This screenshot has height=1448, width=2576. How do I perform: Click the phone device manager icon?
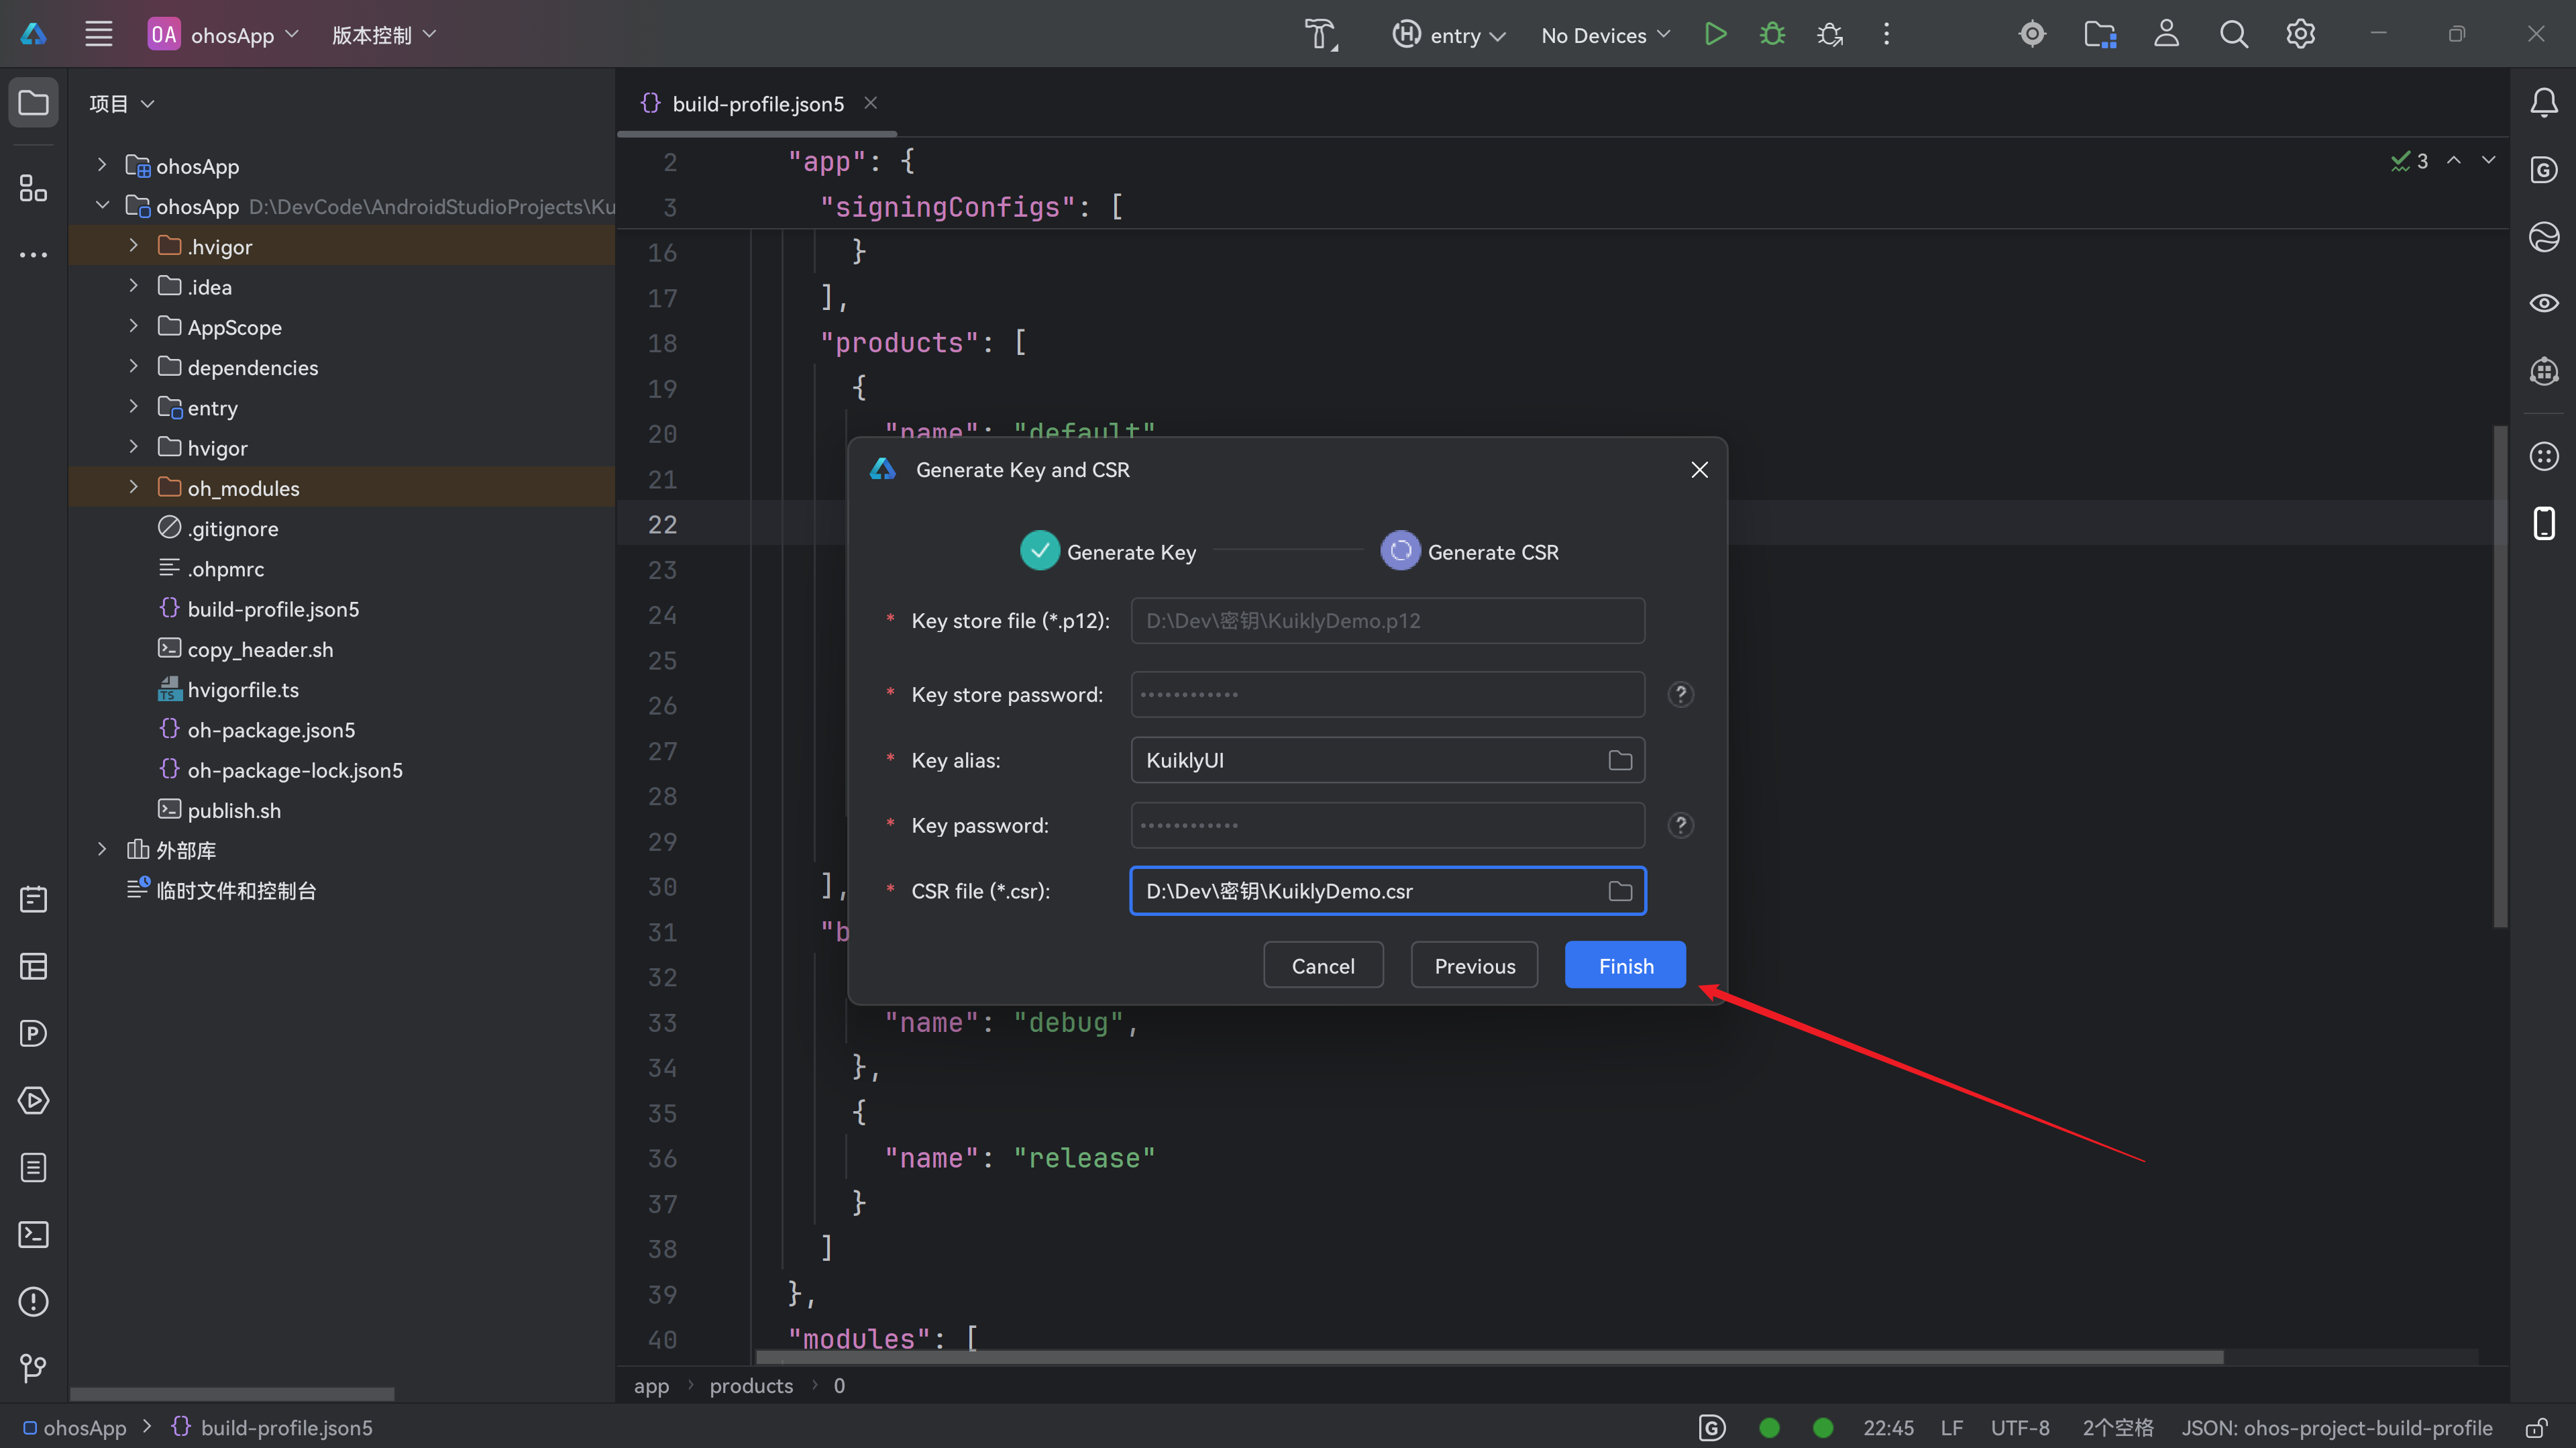tap(2543, 523)
